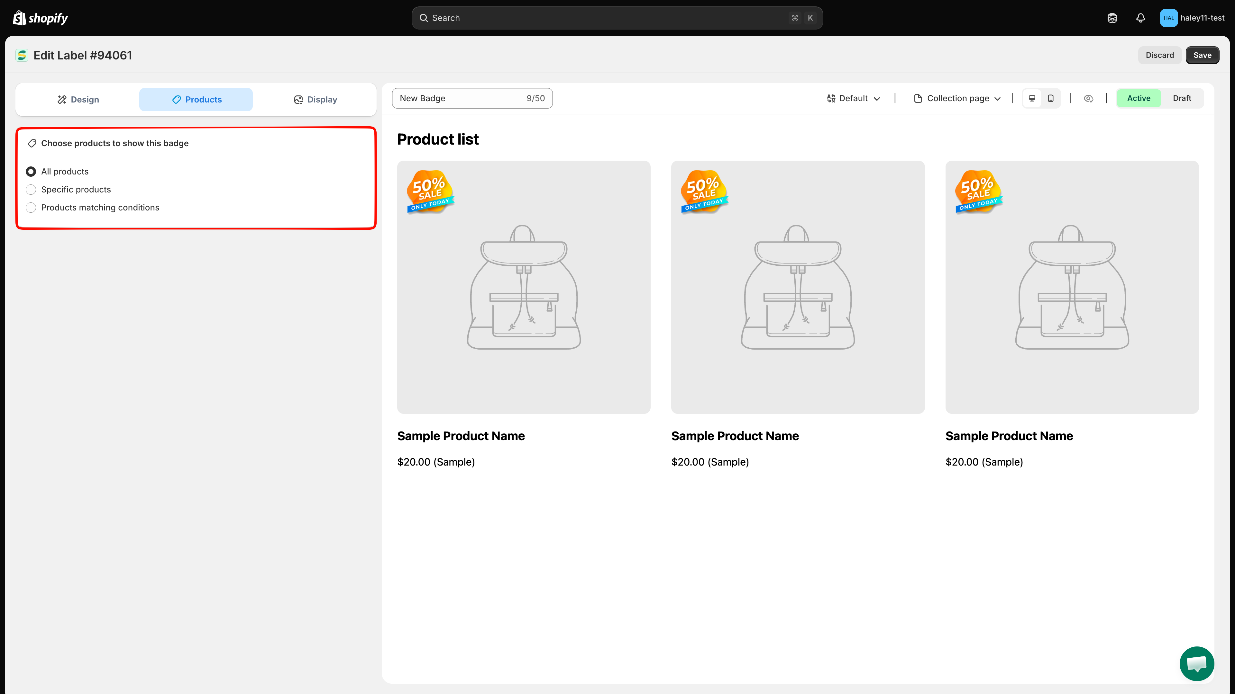This screenshot has height=694, width=1235.
Task: Click the Product list heading
Action: [438, 139]
